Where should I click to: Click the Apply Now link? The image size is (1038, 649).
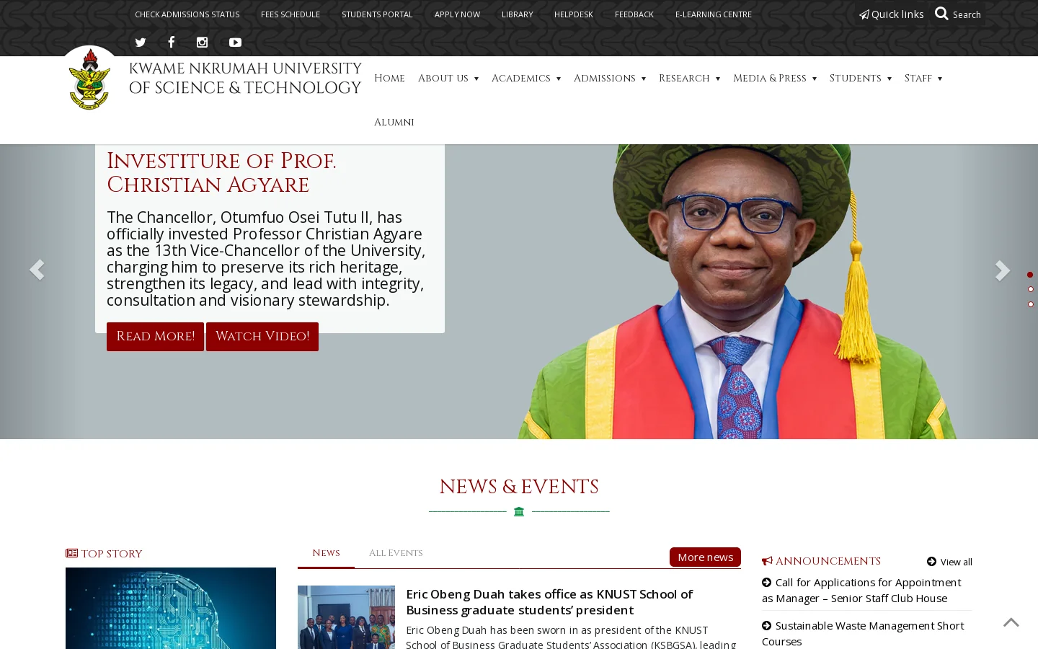click(x=457, y=14)
